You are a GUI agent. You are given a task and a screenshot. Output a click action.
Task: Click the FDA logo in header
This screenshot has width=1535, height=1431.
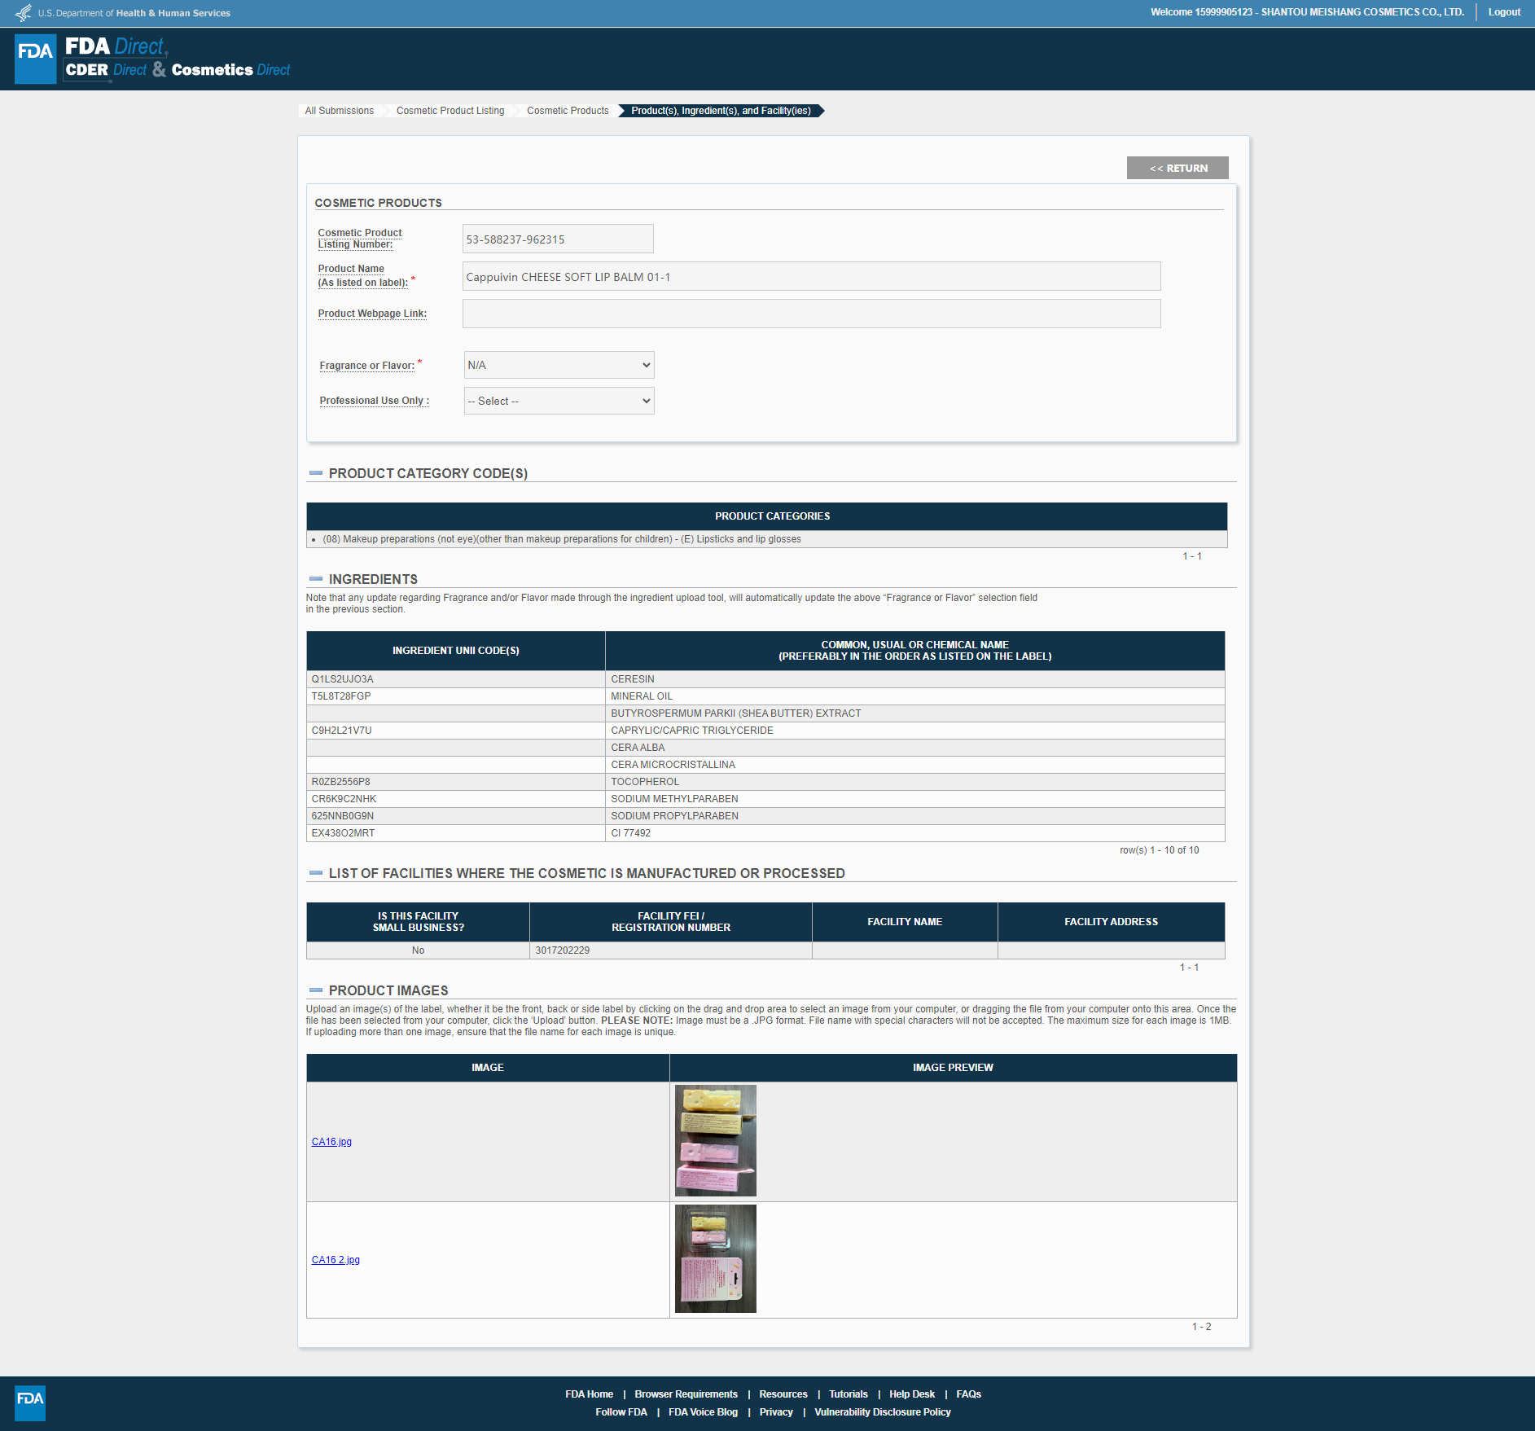point(36,58)
